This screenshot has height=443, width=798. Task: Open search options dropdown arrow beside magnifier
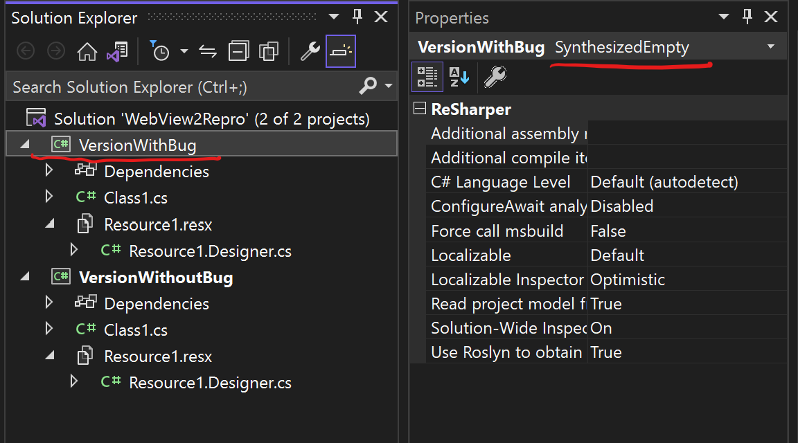(389, 86)
